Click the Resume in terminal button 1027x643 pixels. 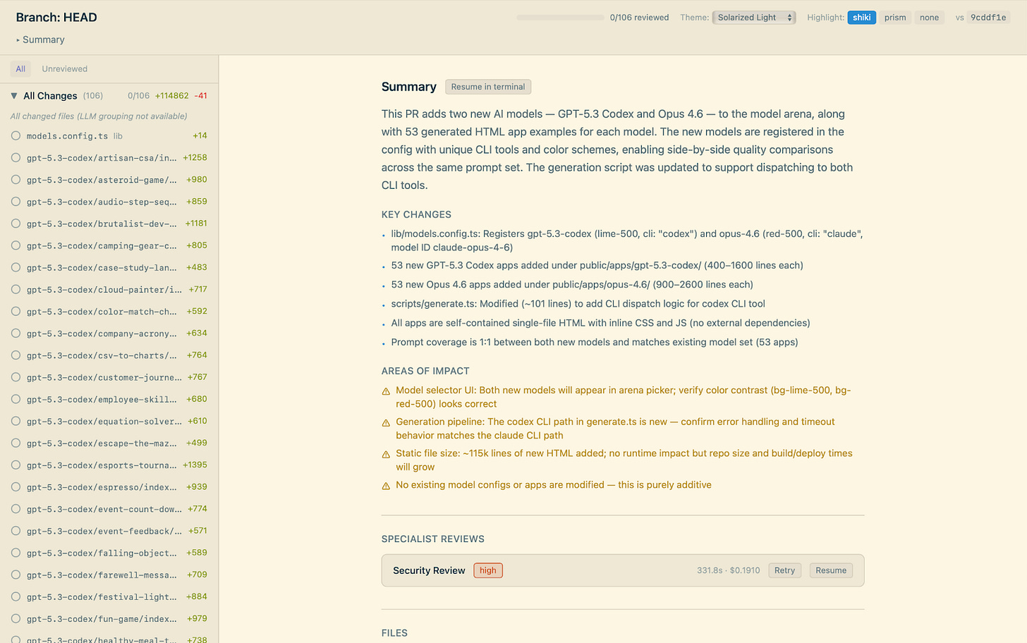[487, 86]
